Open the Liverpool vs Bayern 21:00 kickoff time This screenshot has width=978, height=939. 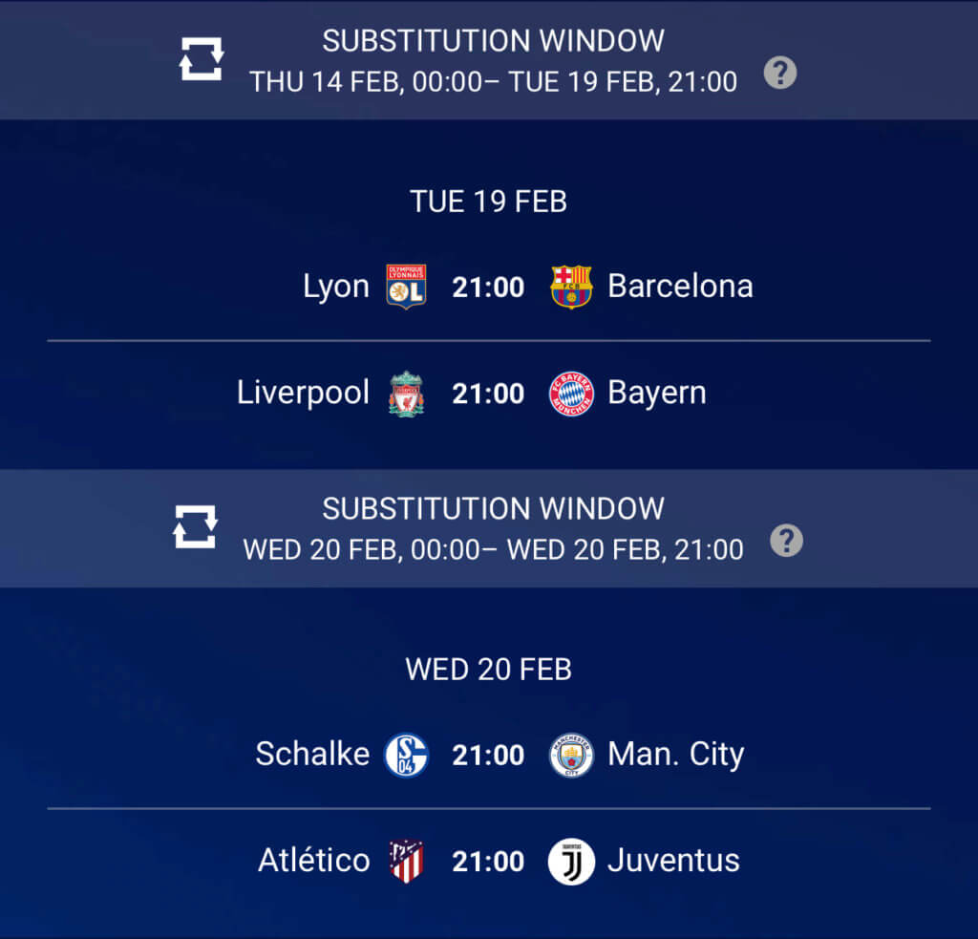click(488, 394)
